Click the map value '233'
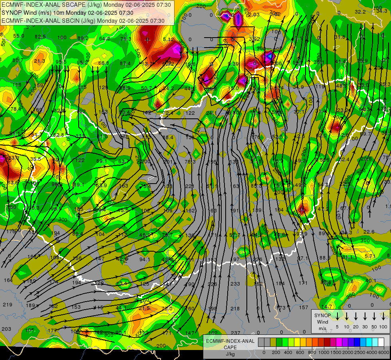This screenshot has height=360, width=391. click(235, 284)
